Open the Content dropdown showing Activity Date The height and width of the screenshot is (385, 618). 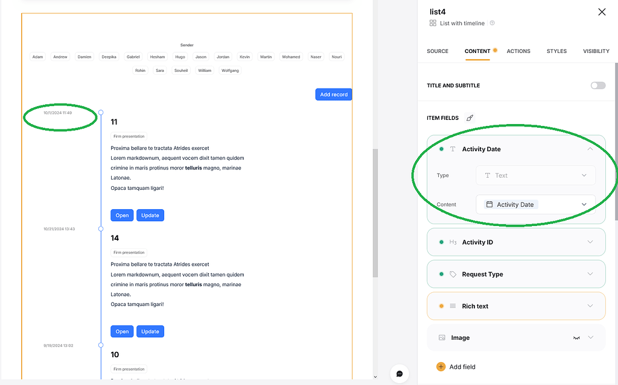pyautogui.click(x=535, y=204)
